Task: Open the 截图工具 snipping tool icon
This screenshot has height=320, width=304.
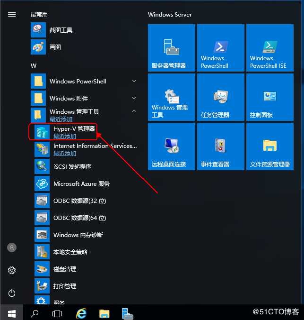Action: pyautogui.click(x=38, y=30)
